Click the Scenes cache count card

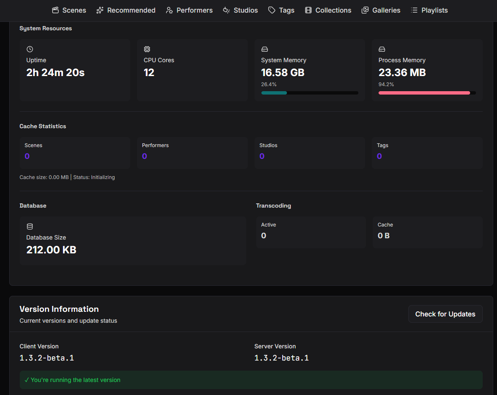click(75, 153)
